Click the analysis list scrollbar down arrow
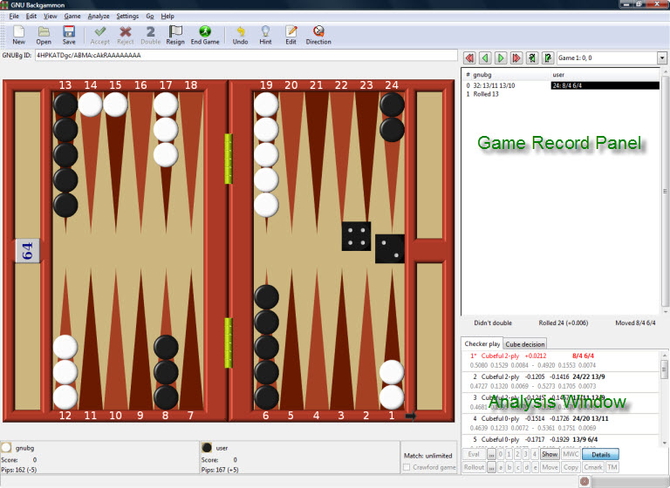 pyautogui.click(x=665, y=440)
